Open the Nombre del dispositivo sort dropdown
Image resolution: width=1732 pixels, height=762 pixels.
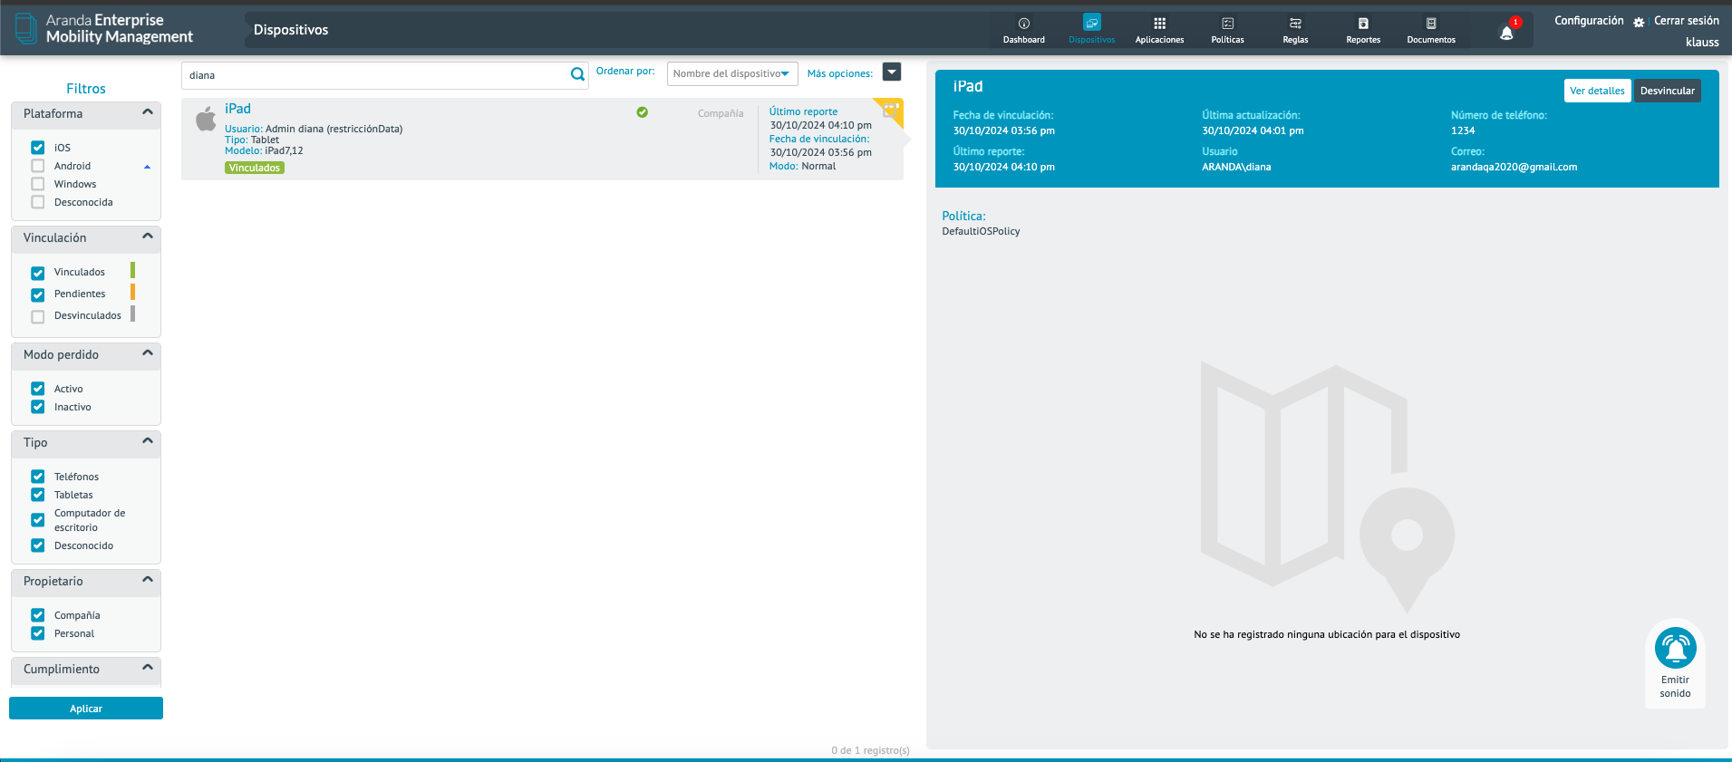click(732, 73)
